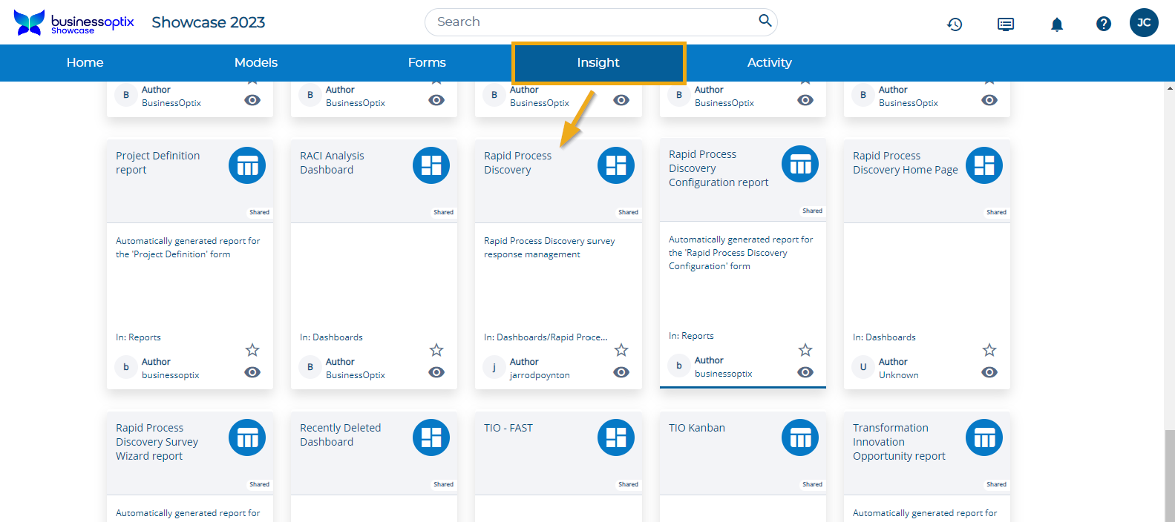The image size is (1175, 522).
Task: Click the Rapid Process Discovery Home Page icon
Action: pyautogui.click(x=983, y=165)
